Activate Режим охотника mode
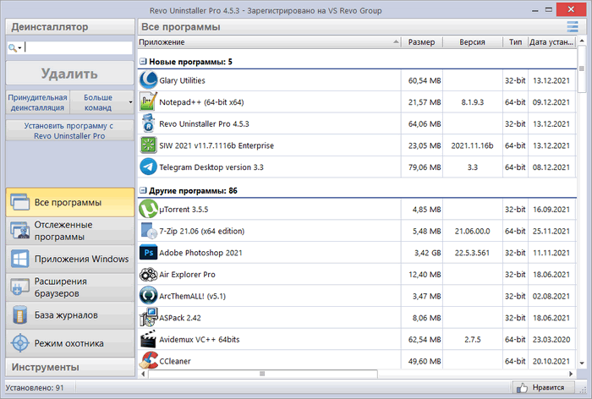Image resolution: width=592 pixels, height=399 pixels. tap(70, 343)
